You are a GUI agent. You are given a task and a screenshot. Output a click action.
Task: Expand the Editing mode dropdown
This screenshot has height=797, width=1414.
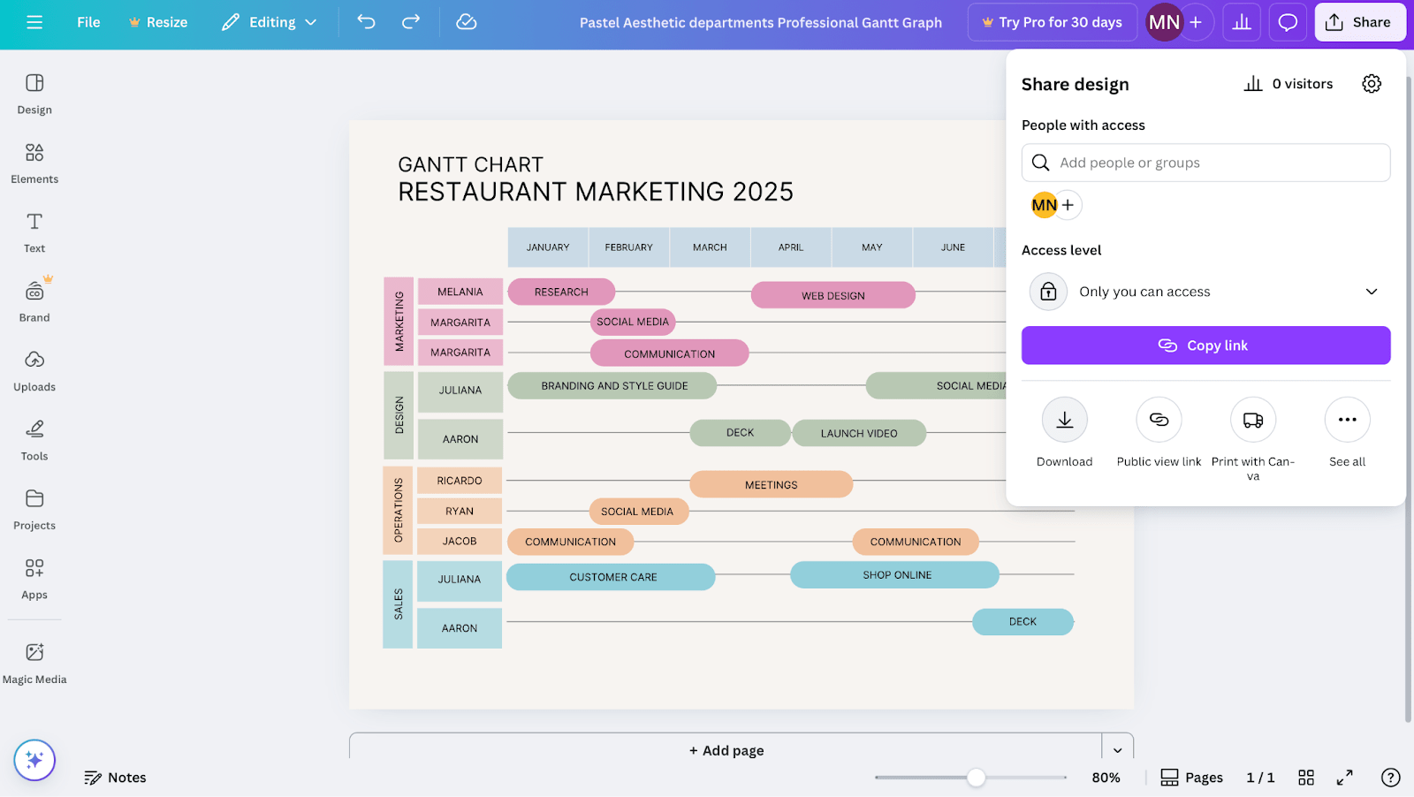(x=270, y=22)
